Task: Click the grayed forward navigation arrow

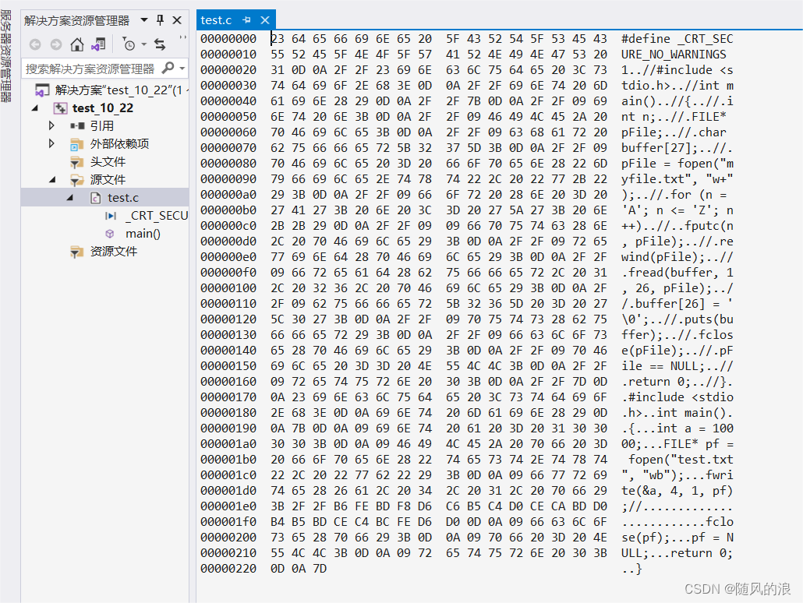Action: click(x=56, y=44)
